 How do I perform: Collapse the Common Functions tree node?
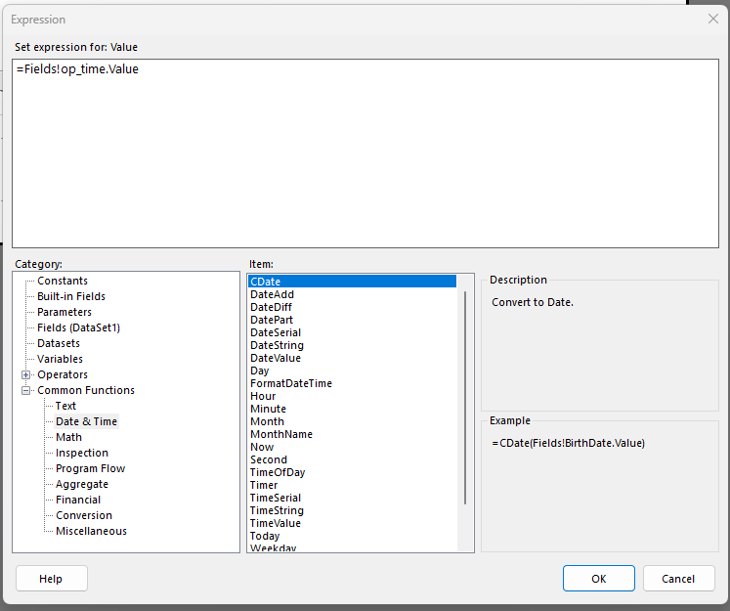point(26,390)
